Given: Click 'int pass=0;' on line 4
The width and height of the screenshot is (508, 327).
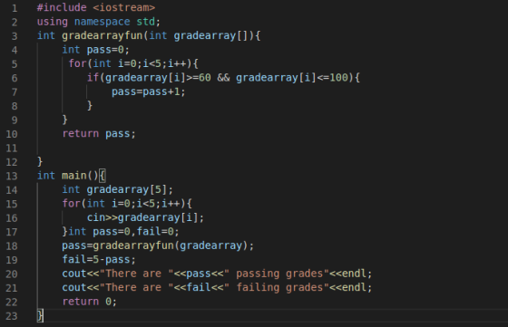Looking at the screenshot, I should point(95,50).
